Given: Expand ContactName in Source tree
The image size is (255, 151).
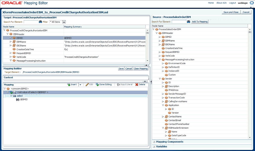Looking at the screenshot, I should (x=163, y=117).
